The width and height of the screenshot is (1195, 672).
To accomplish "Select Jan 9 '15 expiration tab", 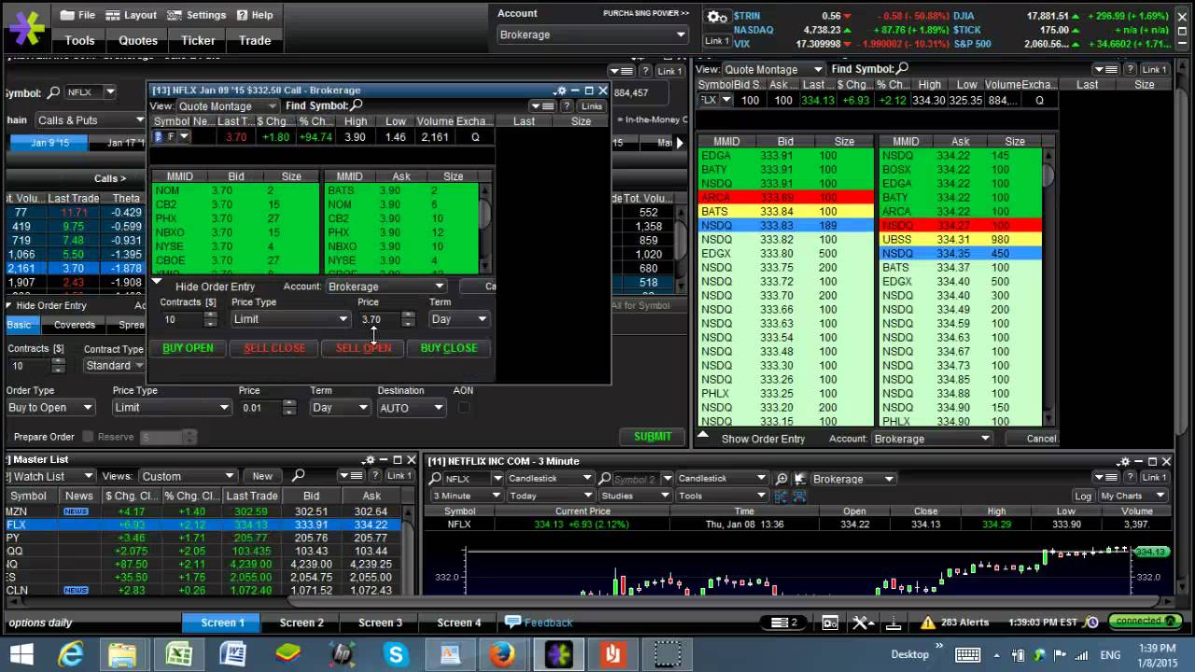I will [49, 143].
